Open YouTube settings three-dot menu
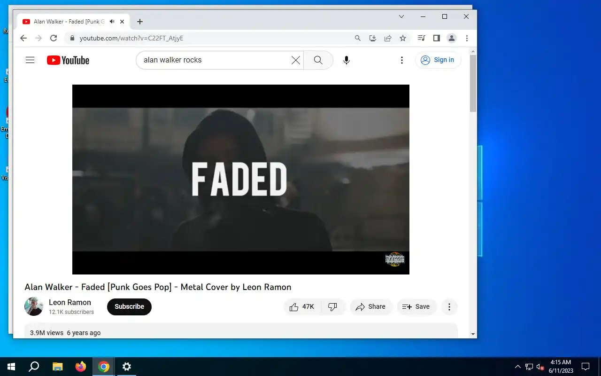601x376 pixels. 402,60
